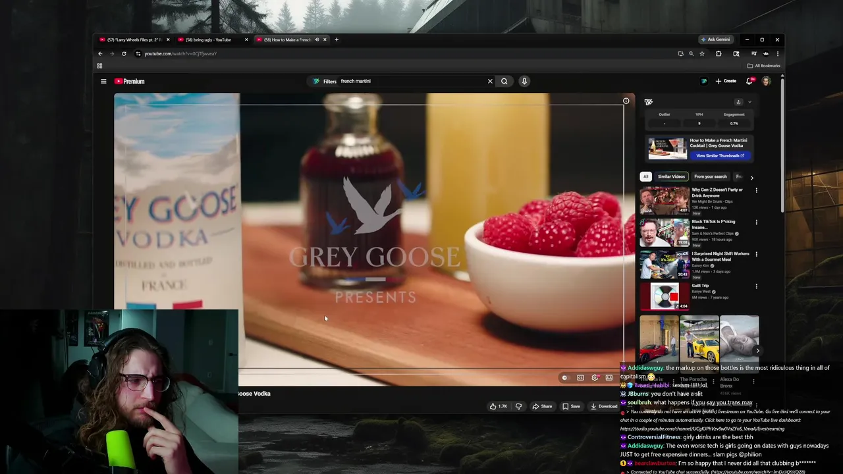This screenshot has height=474, width=843.
Task: Click the browser address bar URL
Action: pyautogui.click(x=180, y=53)
